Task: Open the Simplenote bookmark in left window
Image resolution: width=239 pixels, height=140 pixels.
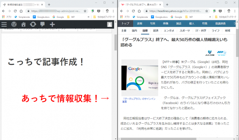Action: click(22, 17)
